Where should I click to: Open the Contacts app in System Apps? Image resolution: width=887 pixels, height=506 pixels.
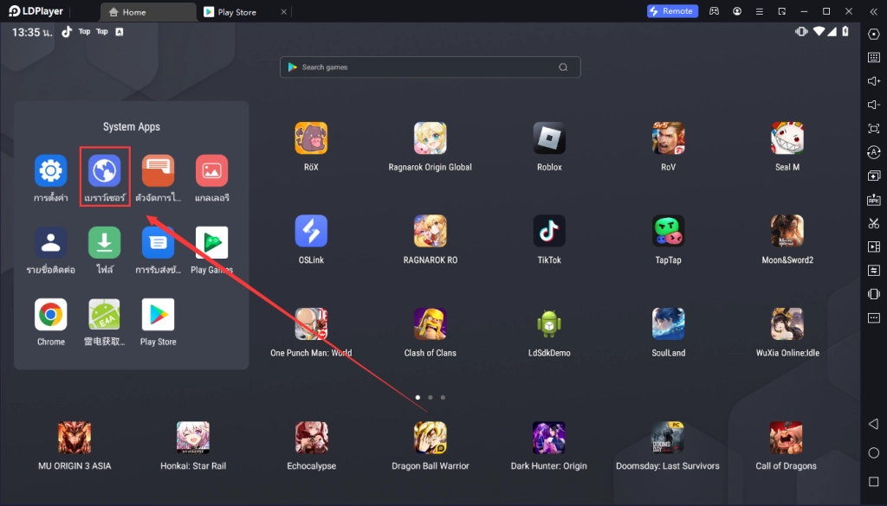(x=51, y=243)
